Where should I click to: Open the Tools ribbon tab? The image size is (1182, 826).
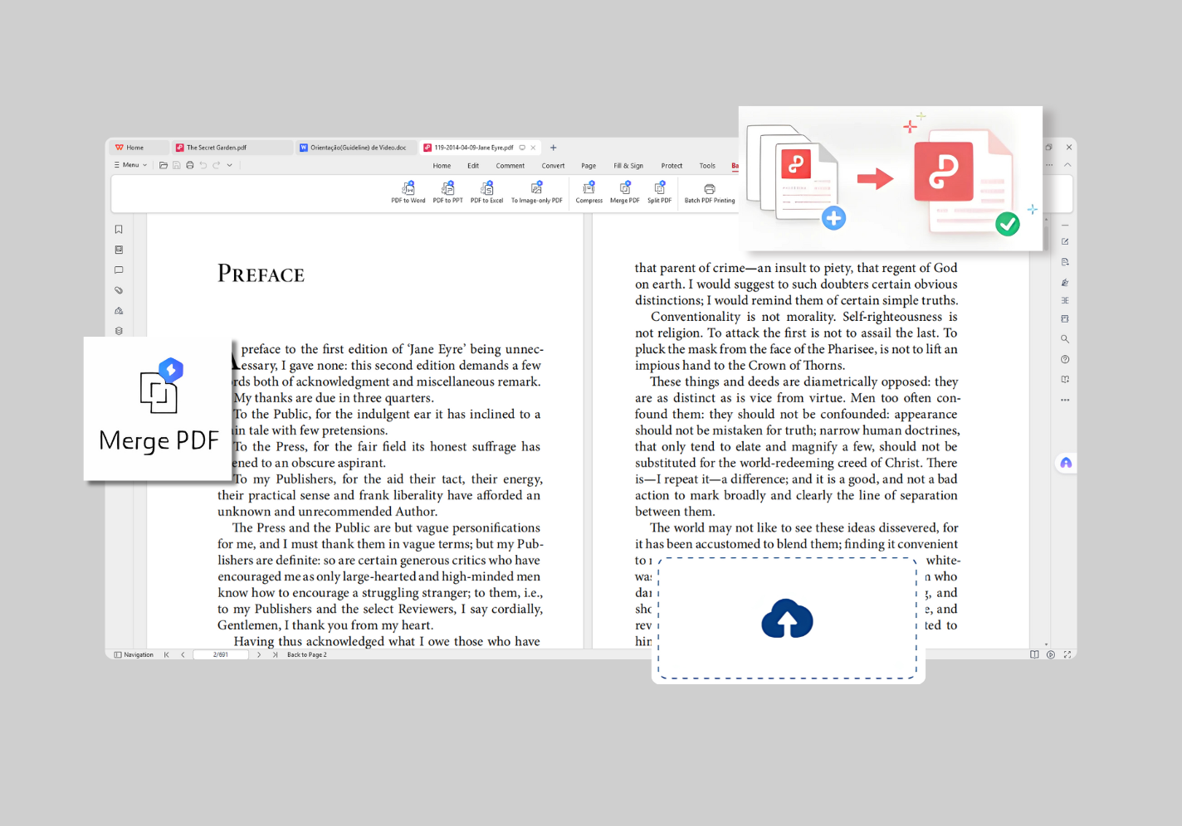[x=707, y=166]
